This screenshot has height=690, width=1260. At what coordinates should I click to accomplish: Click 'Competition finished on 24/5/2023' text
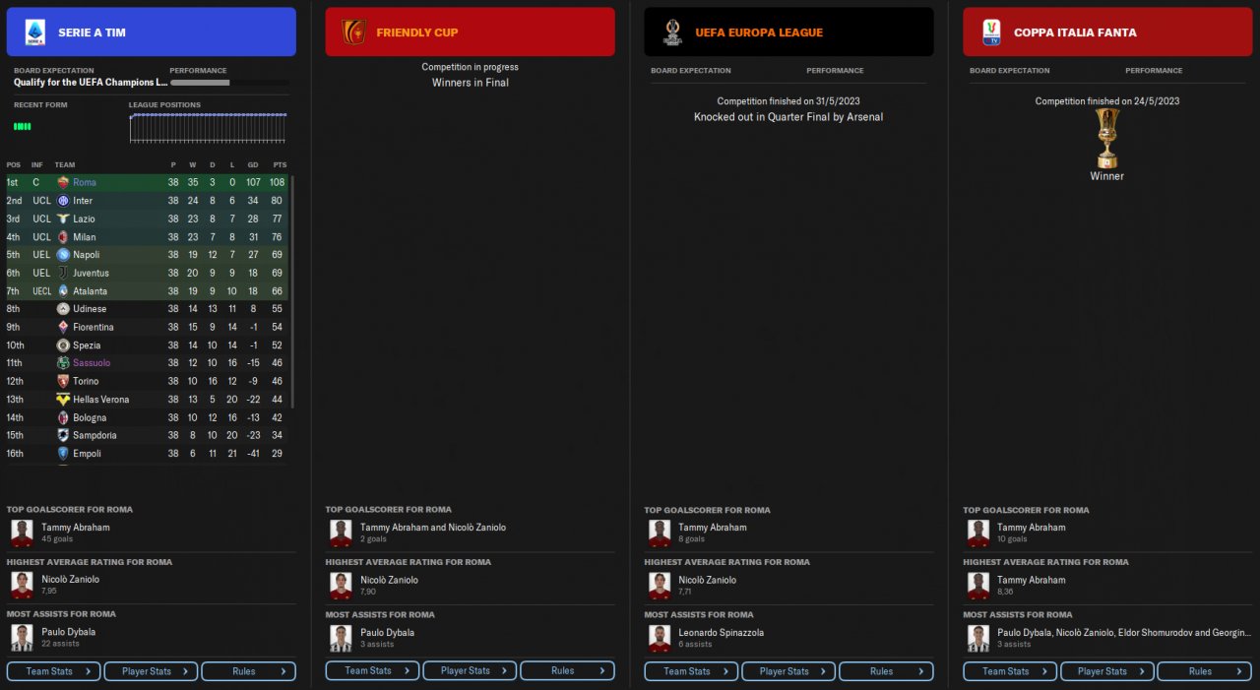tap(1107, 101)
